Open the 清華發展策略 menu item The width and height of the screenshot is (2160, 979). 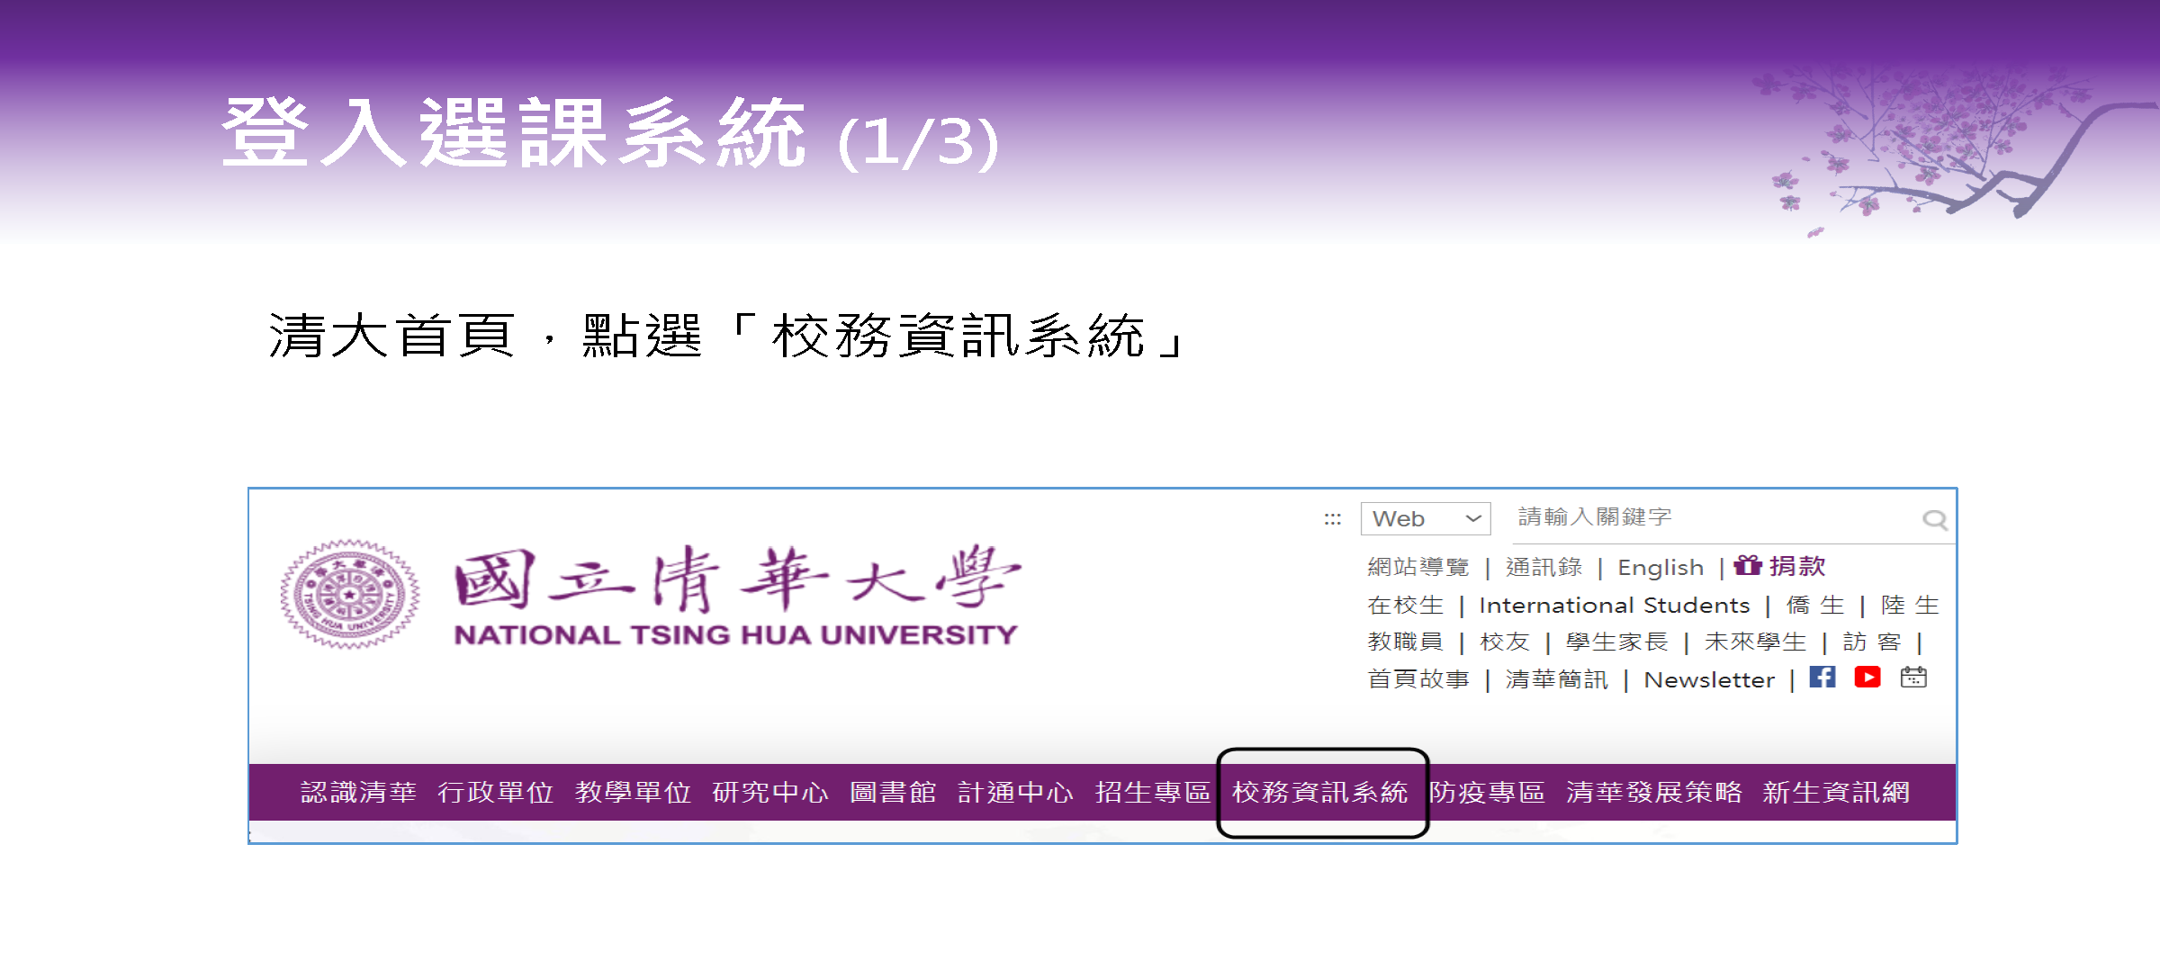(1654, 792)
